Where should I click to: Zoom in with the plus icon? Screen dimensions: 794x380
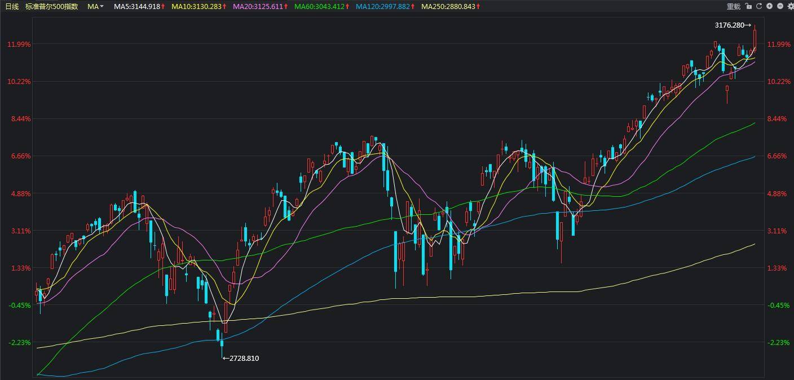770,6
